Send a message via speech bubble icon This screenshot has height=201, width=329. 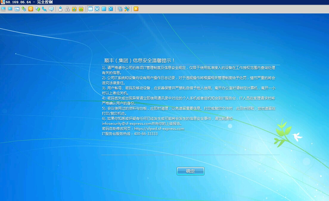[x=51, y=9]
